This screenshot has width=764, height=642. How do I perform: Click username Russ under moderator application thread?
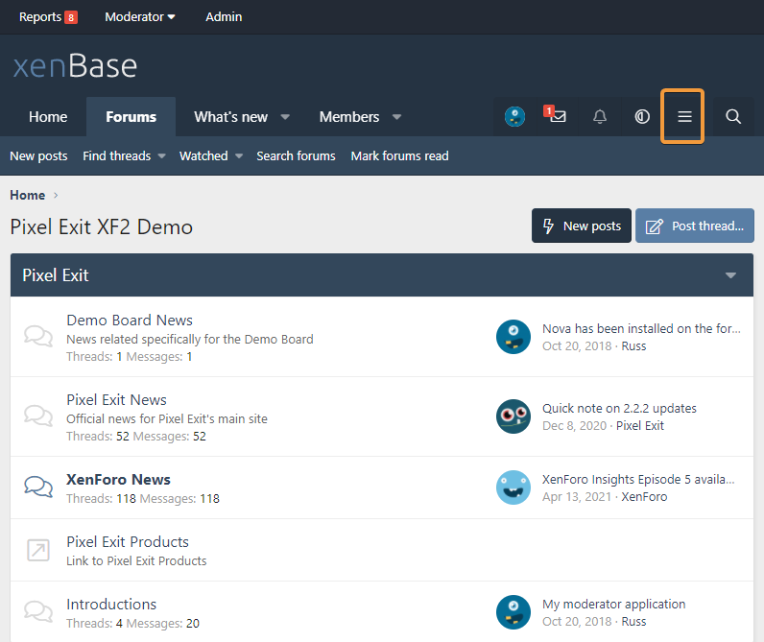[633, 622]
